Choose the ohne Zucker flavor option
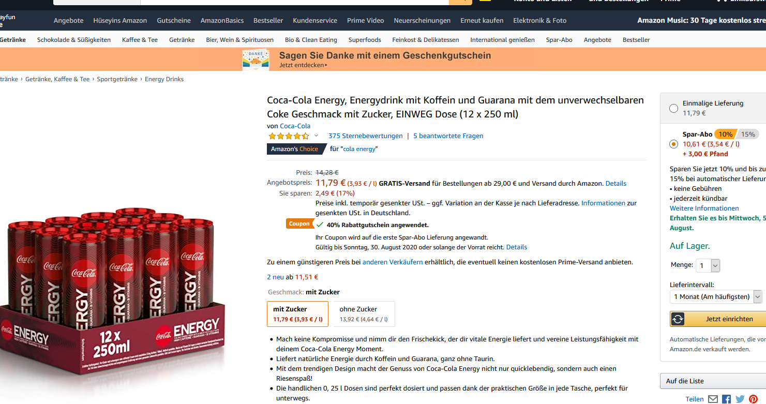 click(x=364, y=314)
